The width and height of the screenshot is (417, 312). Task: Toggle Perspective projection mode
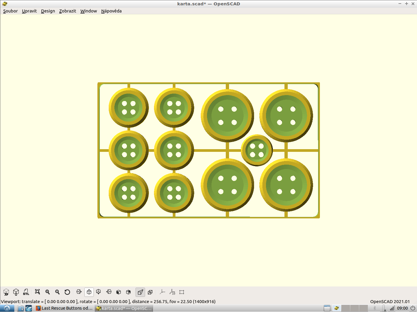[140, 292]
